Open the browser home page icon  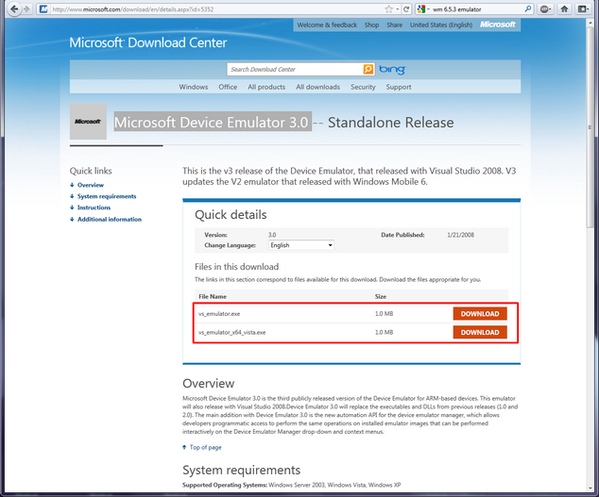(x=564, y=9)
